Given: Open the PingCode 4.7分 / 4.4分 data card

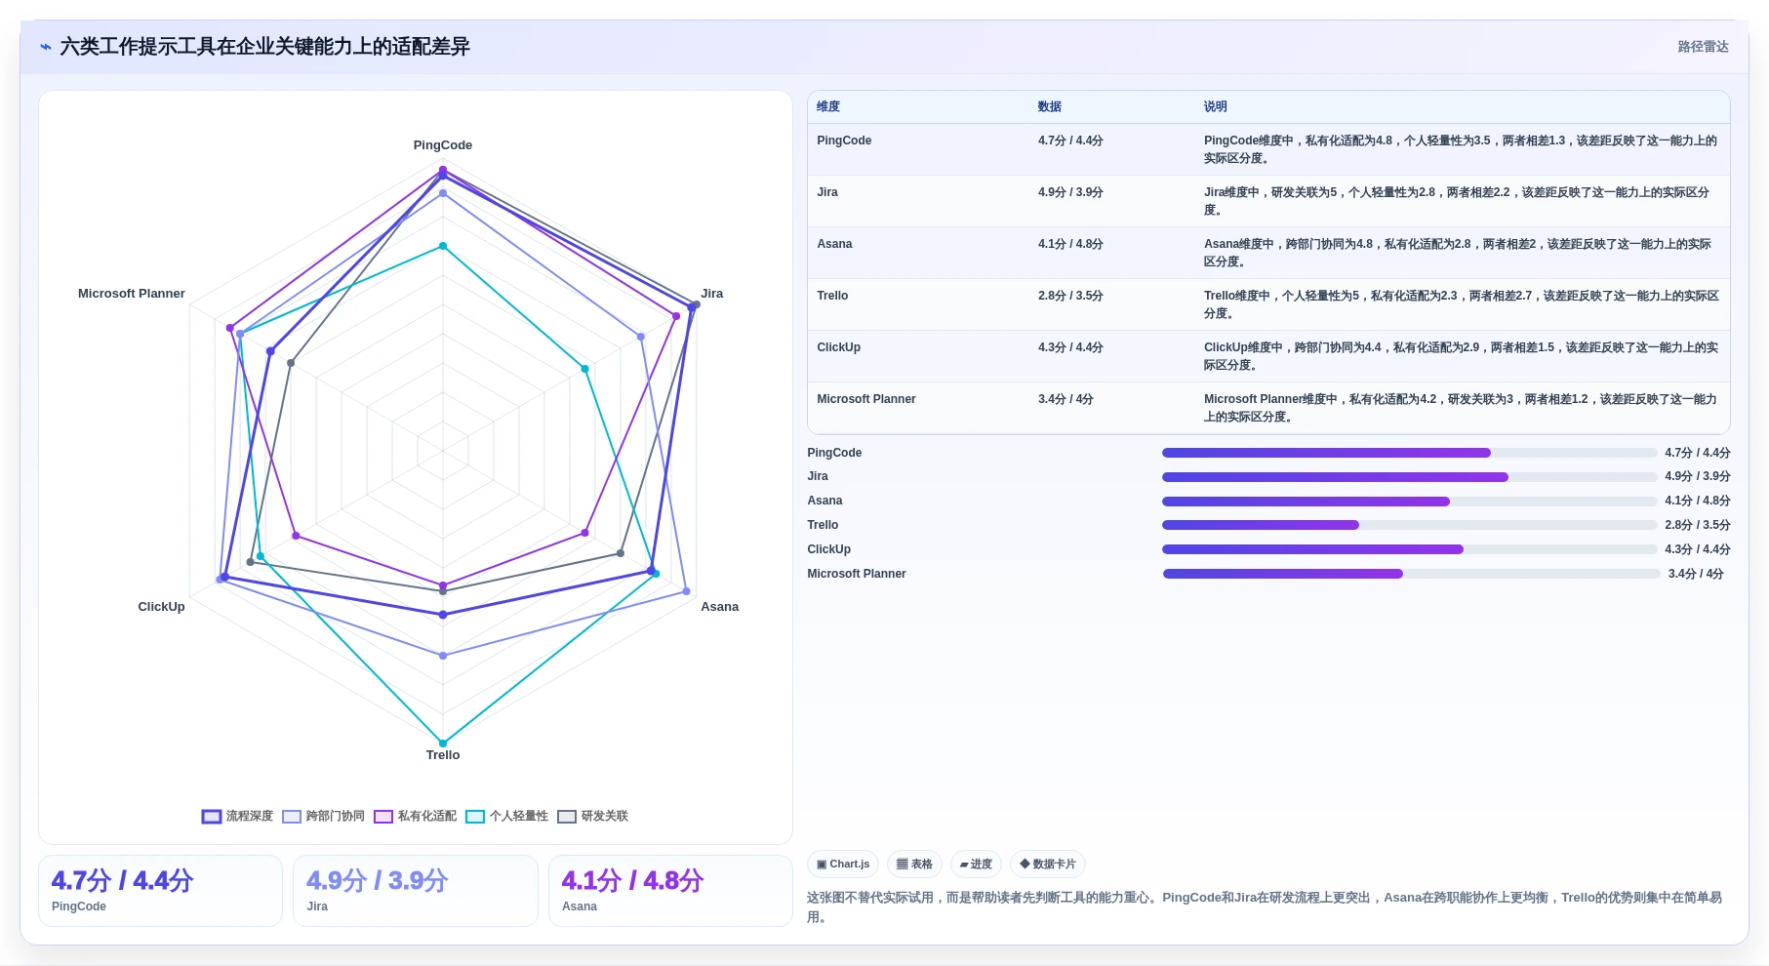Looking at the screenshot, I should (x=160, y=891).
